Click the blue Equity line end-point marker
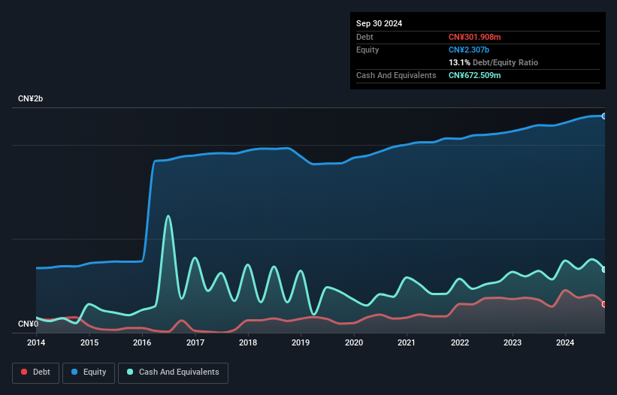 604,116
